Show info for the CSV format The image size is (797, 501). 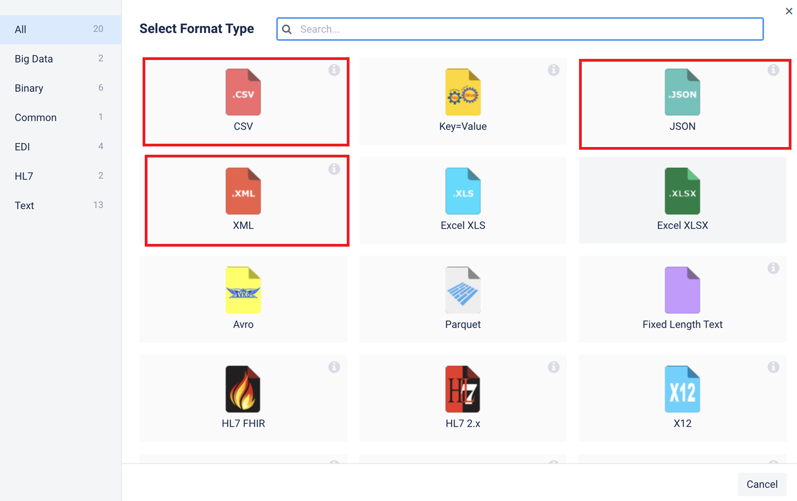click(334, 70)
